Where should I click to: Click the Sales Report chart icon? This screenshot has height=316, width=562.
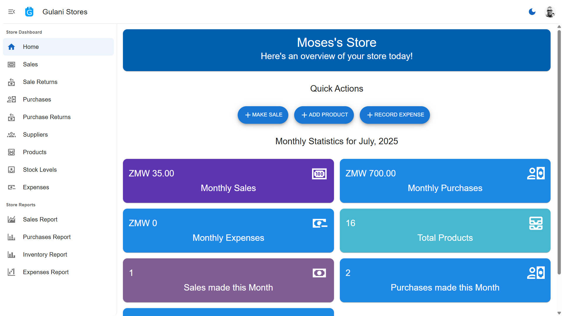(x=11, y=219)
